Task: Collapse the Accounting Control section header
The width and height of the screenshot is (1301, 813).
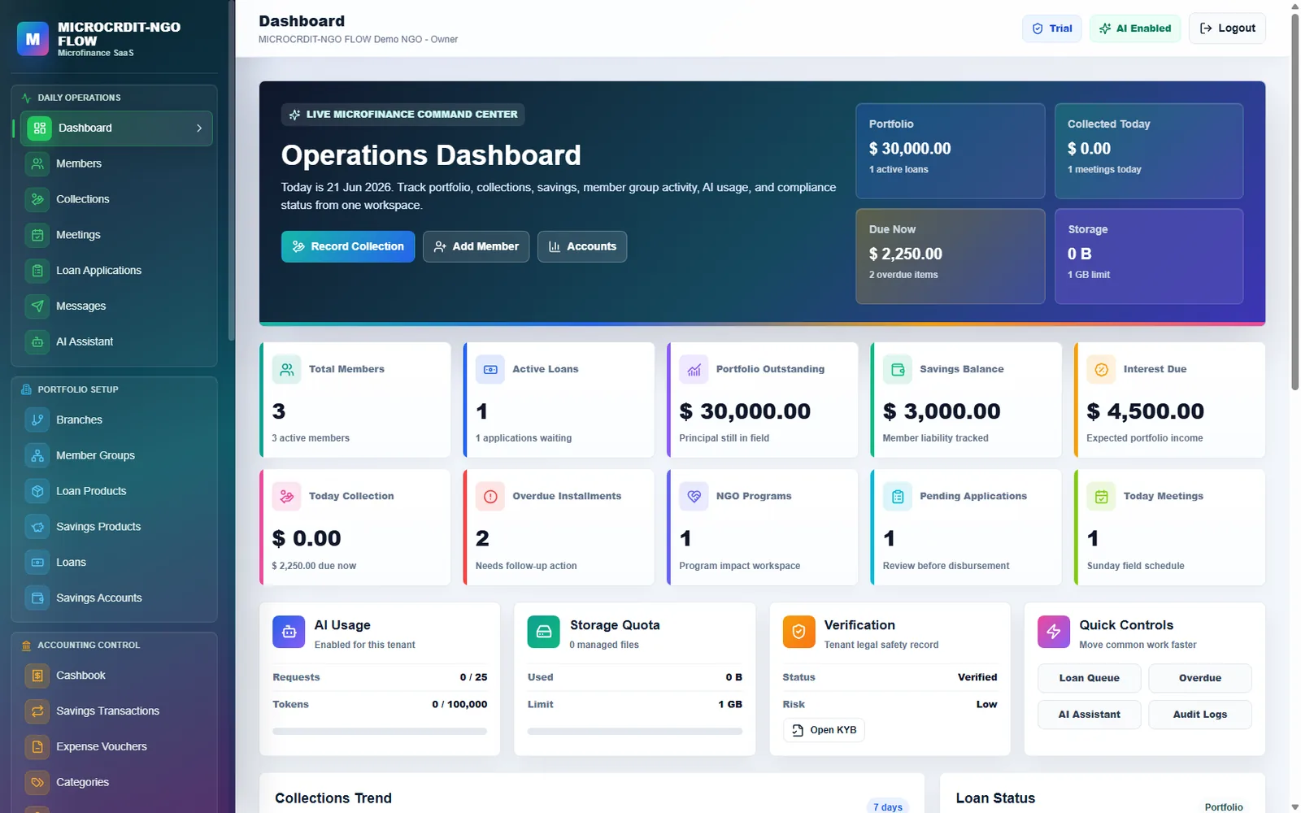Action: coord(114,646)
